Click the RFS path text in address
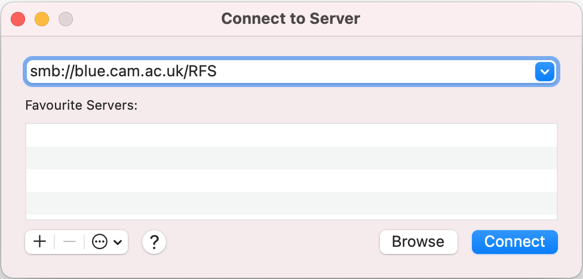The height and width of the screenshot is (279, 583). [x=203, y=72]
